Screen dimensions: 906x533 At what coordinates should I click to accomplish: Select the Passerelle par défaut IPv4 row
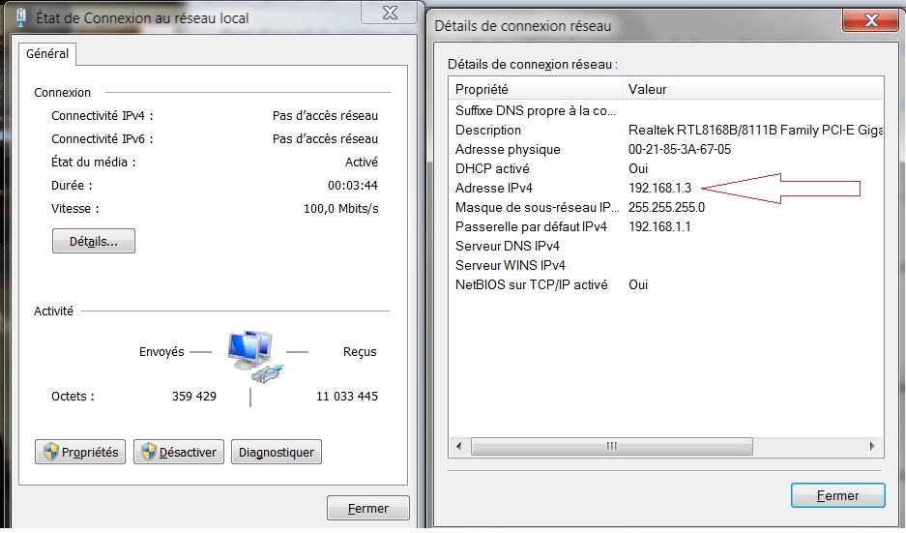pos(532,226)
